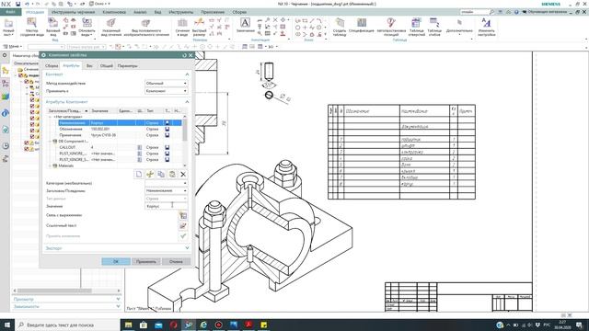
Task: Expand the Materials tree node
Action: 50,165
